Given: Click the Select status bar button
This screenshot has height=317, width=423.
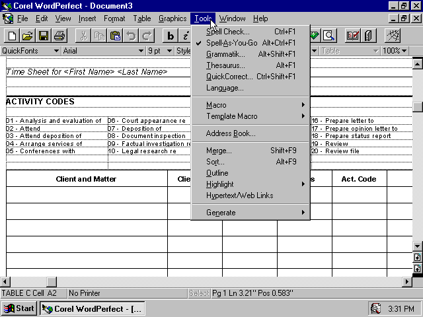Looking at the screenshot, I should pyautogui.click(x=199, y=293).
